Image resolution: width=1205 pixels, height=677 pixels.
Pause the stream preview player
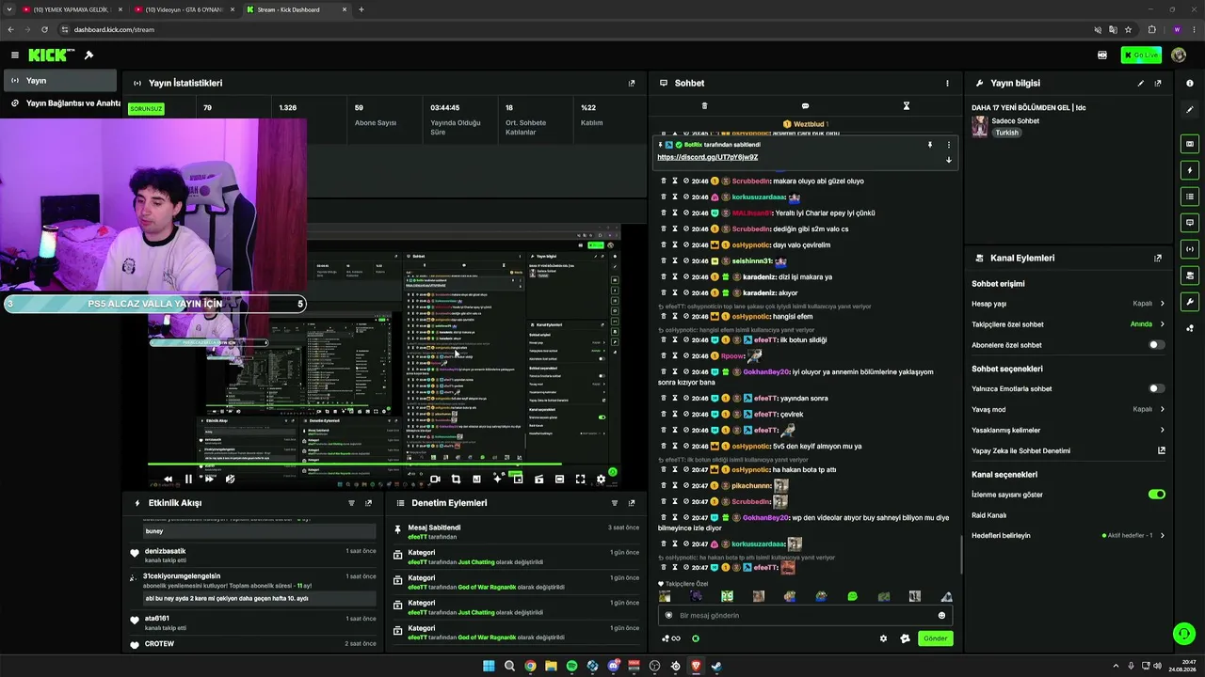pyautogui.click(x=188, y=479)
